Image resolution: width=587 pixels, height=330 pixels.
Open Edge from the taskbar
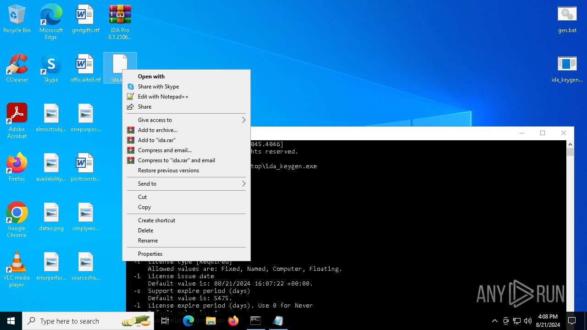click(x=188, y=321)
